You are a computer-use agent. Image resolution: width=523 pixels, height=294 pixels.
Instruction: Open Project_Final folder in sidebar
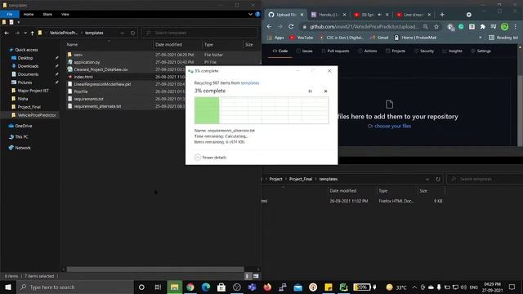29,107
